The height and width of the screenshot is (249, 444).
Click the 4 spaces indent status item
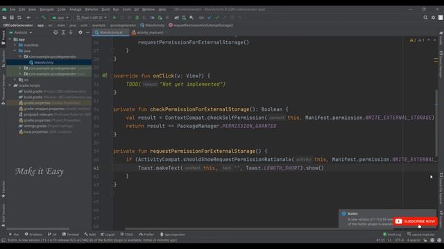pyautogui.click(x=413, y=240)
